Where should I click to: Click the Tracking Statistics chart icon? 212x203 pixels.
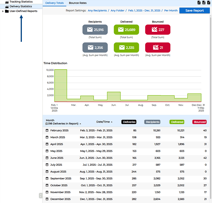(7, 2)
